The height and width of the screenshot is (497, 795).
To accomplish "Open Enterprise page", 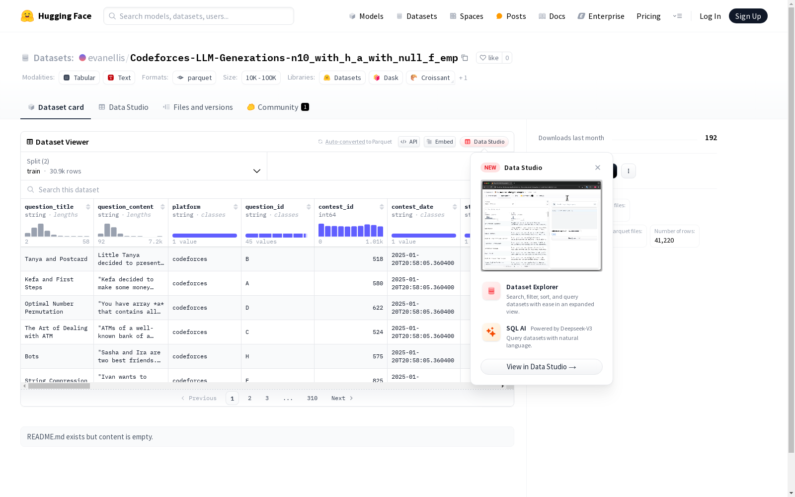I will click(601, 16).
